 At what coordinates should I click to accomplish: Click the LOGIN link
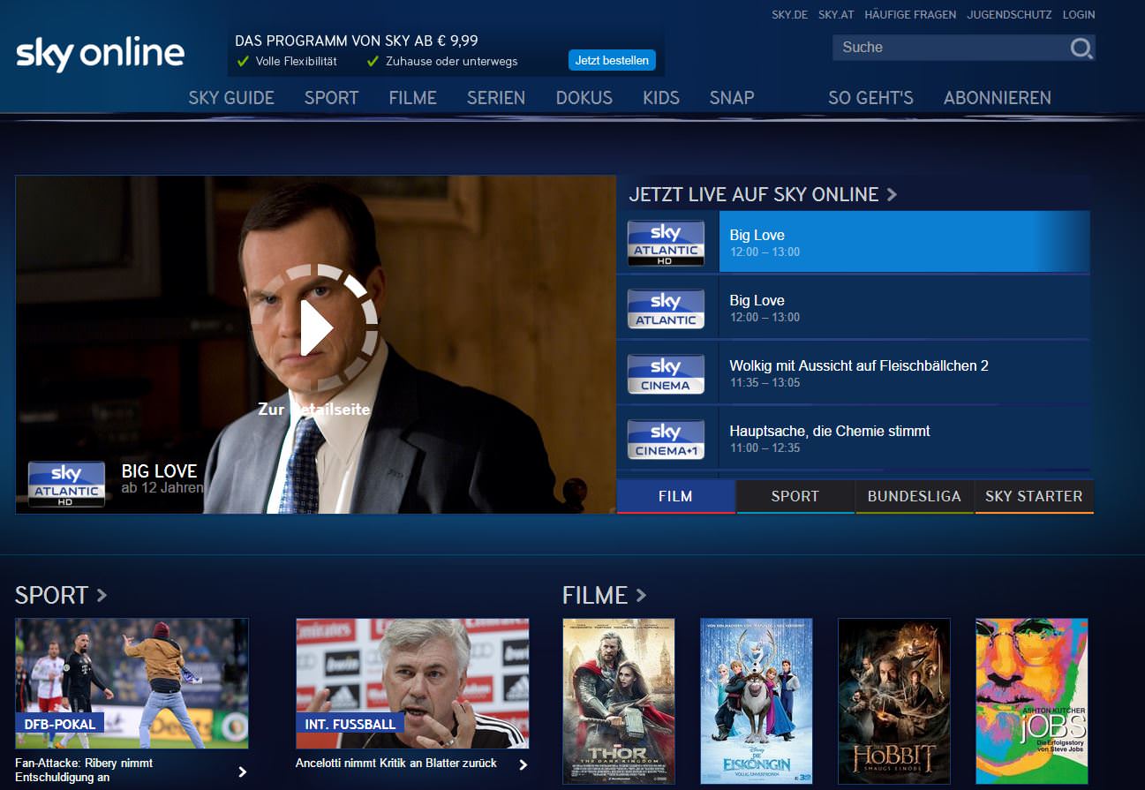pyautogui.click(x=1079, y=14)
